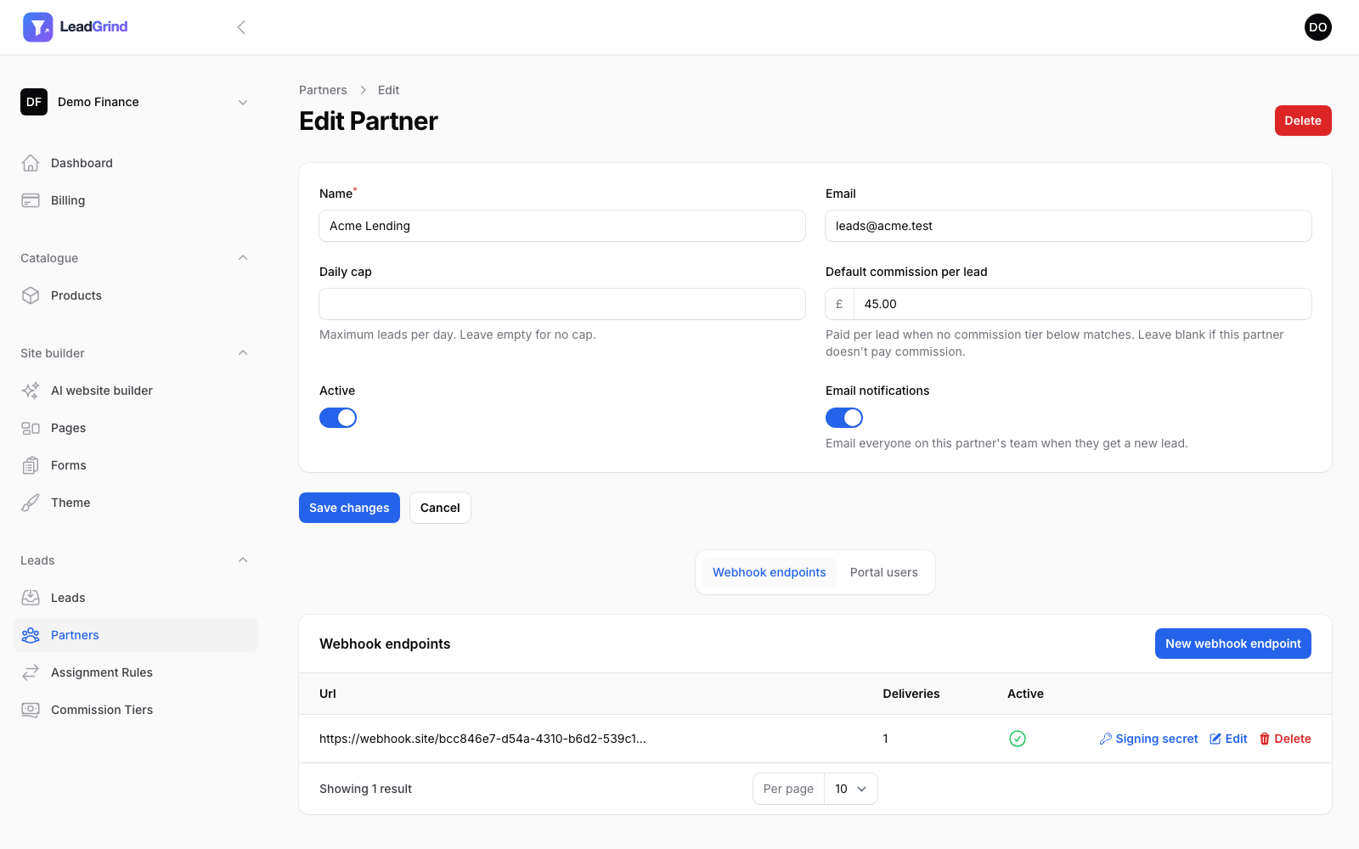Click the Active column header

[x=1025, y=694]
